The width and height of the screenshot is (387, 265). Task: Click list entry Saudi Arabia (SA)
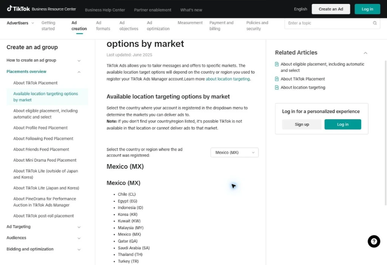(x=133, y=248)
